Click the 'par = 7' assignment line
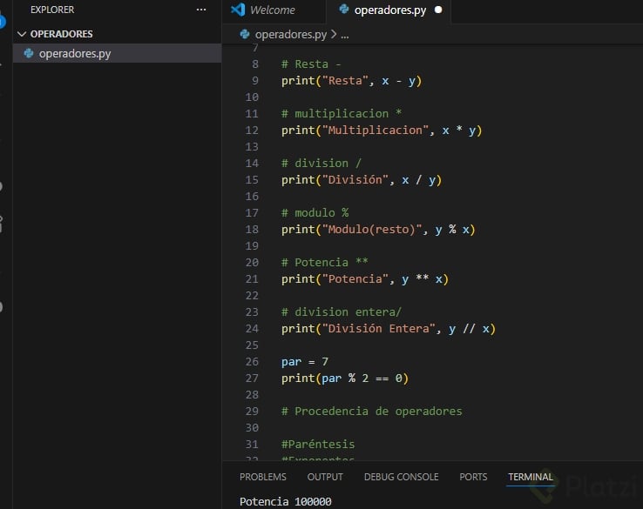The image size is (643, 509). coord(305,362)
